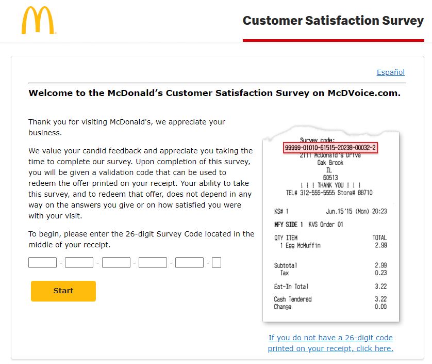Focus the second survey code field
Screen dimensions: 432x364
79,262
